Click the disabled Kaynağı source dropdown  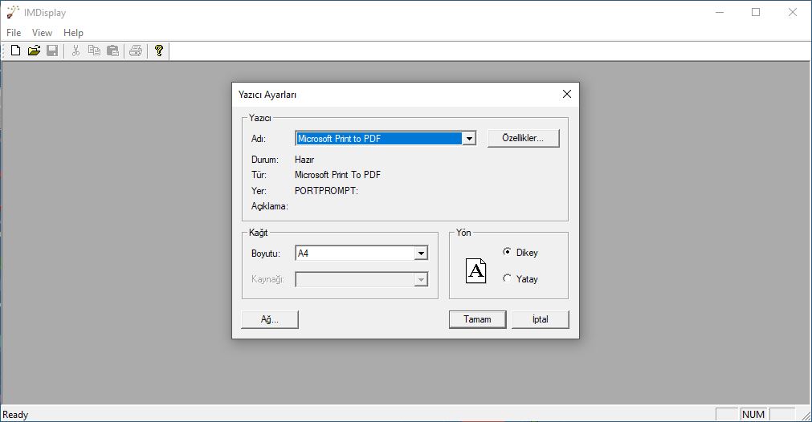(361, 279)
